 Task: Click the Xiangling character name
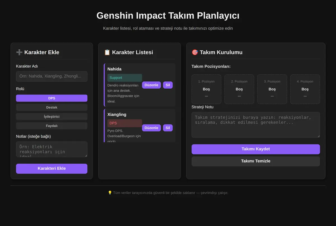click(x=117, y=114)
